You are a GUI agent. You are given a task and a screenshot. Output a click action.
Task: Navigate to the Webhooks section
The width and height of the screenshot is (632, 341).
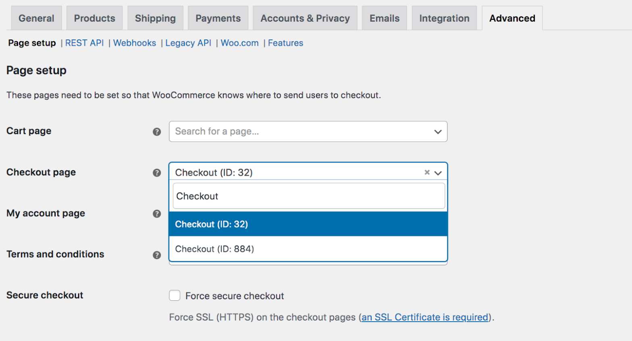click(135, 43)
